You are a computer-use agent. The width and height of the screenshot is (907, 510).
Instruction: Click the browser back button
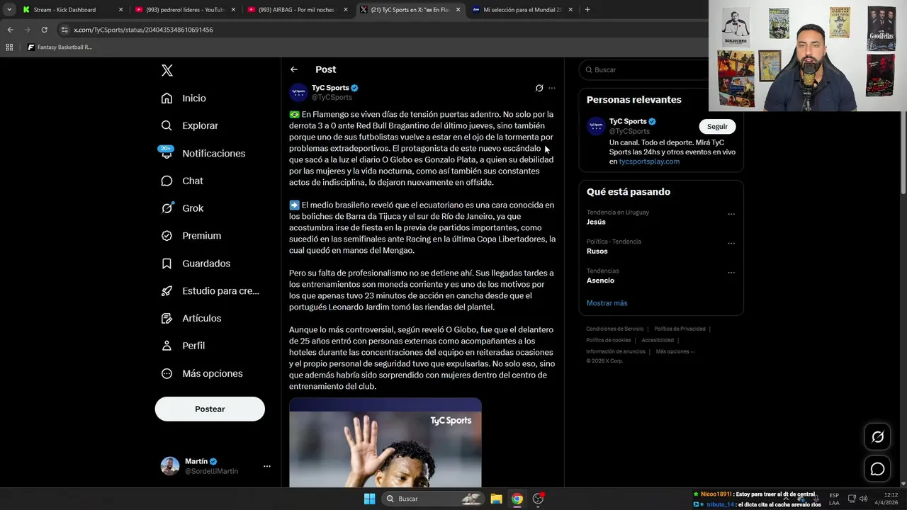(x=10, y=30)
